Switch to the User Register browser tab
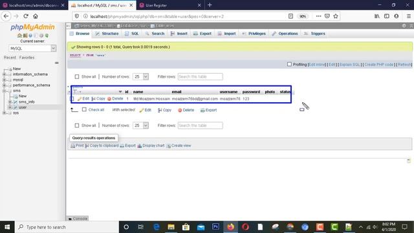This screenshot has width=414, height=233. click(170, 5)
